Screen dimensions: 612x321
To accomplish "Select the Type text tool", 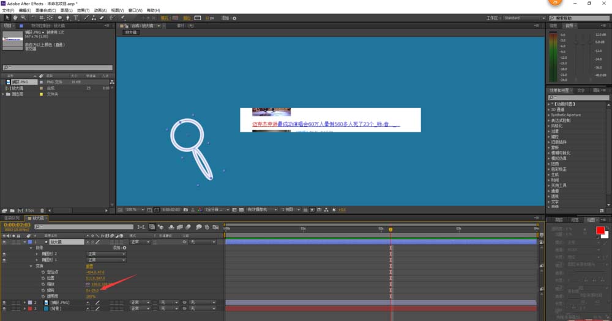I will pos(76,18).
